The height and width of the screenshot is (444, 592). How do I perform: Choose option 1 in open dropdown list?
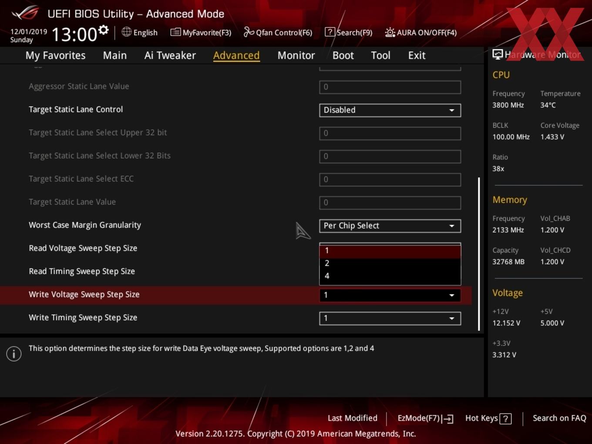[390, 251]
